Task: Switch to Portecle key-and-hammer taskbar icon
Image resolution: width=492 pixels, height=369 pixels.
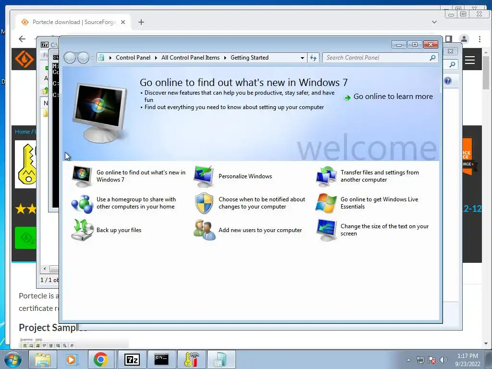Action: pos(191,359)
